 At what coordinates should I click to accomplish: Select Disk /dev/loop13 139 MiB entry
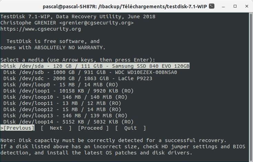coord(65,116)
